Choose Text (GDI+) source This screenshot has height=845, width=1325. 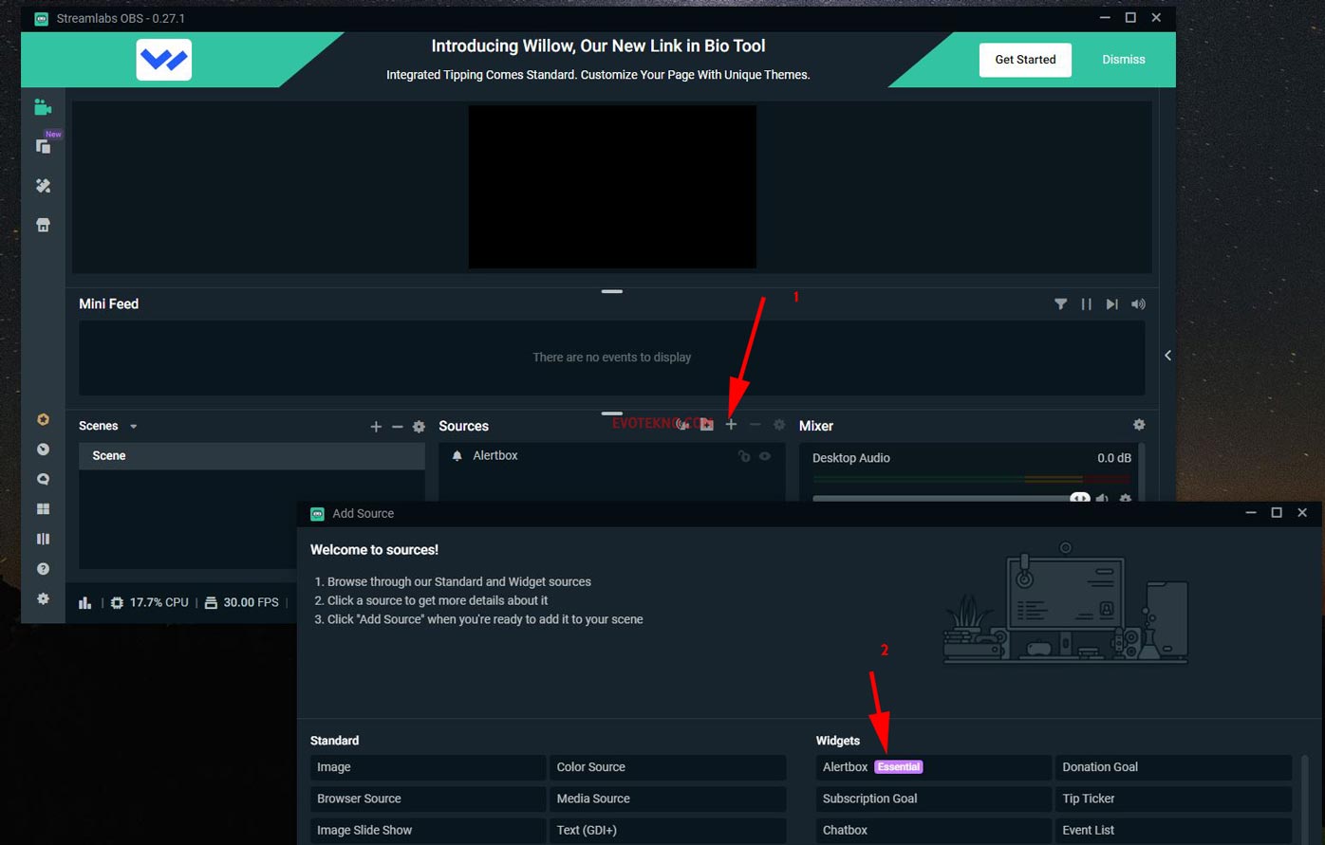pos(667,830)
